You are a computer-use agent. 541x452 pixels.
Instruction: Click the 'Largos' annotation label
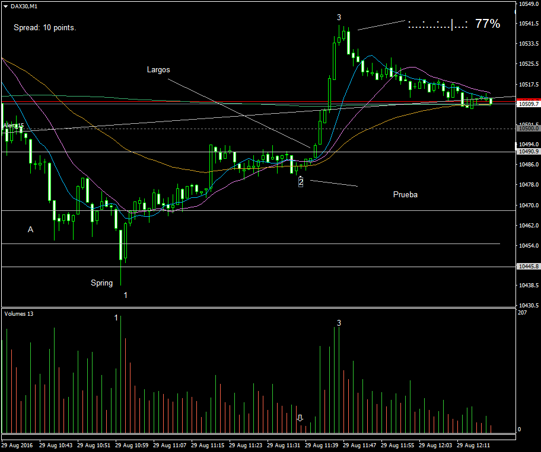(x=158, y=69)
